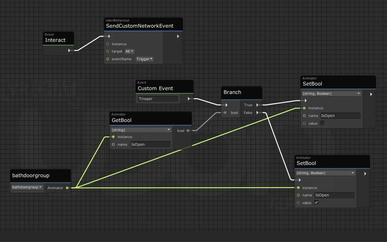Click the Branch bool input port
Viewport: 387px width, 242px height.
coord(225,113)
